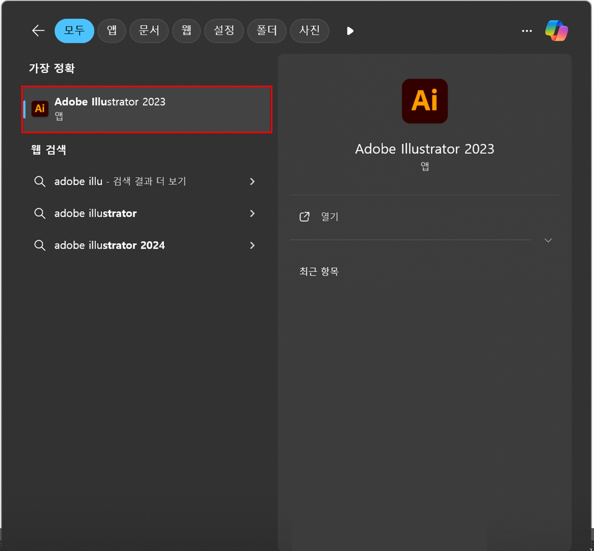This screenshot has width=594, height=551.
Task: Switch to the 앱 filter tab
Action: coord(112,30)
